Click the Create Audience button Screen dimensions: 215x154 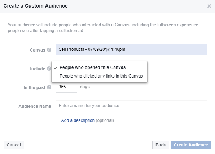pyautogui.click(x=191, y=145)
